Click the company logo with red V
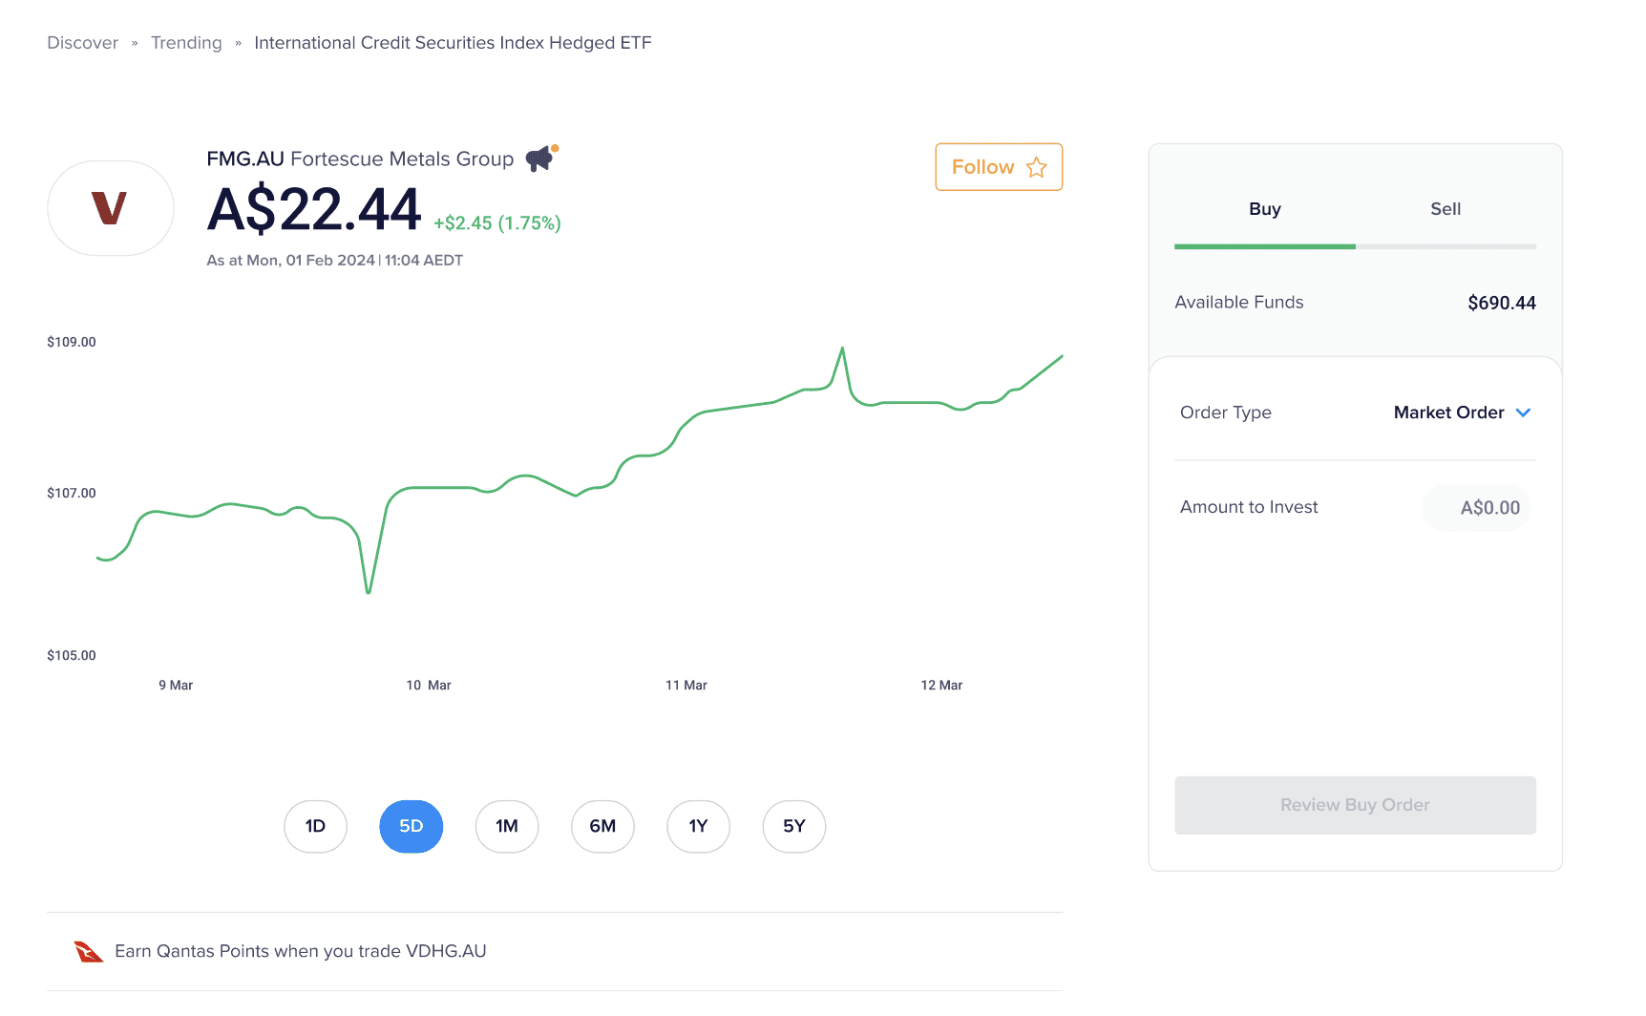Viewport: 1646px width, 1016px height. [x=111, y=208]
